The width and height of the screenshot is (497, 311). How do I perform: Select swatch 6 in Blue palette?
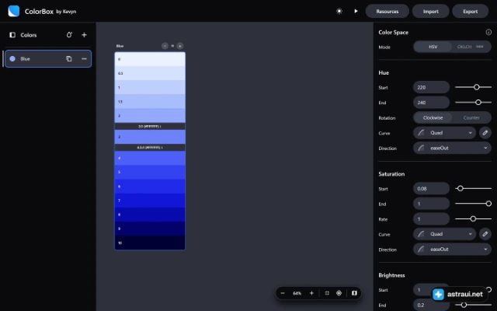pos(150,187)
